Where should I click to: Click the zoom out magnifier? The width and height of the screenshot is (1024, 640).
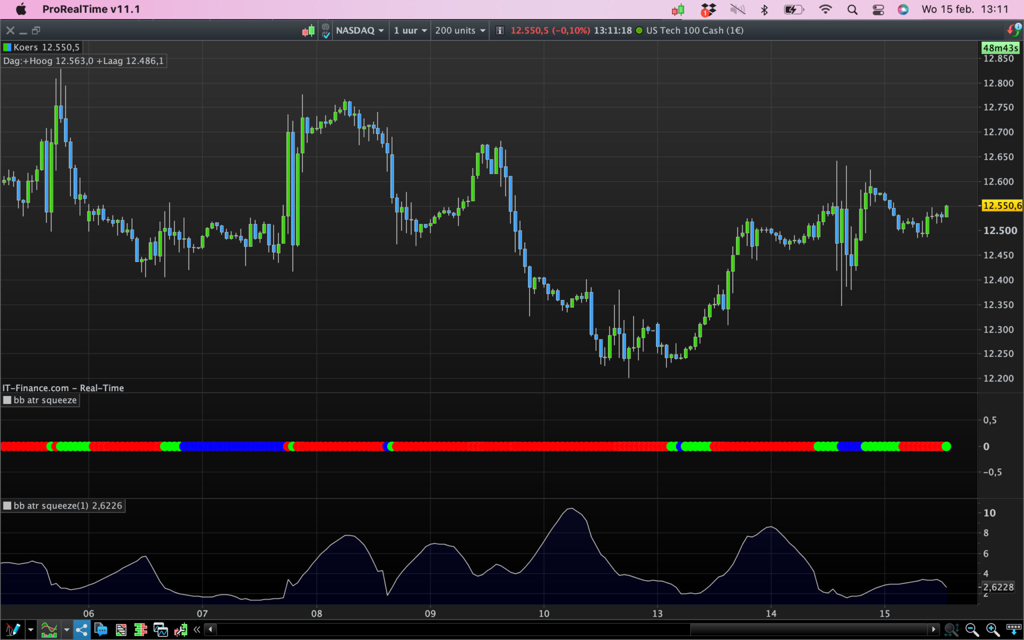click(971, 629)
